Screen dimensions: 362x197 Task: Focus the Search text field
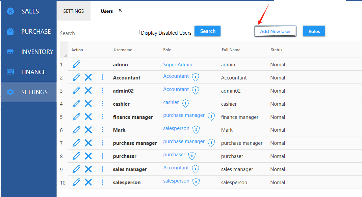tap(94, 33)
